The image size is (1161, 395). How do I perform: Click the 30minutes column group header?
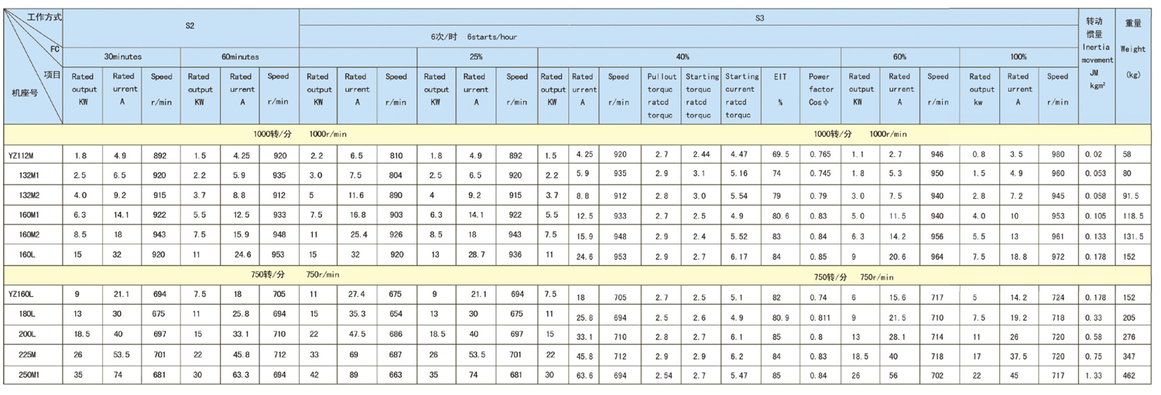click(122, 56)
